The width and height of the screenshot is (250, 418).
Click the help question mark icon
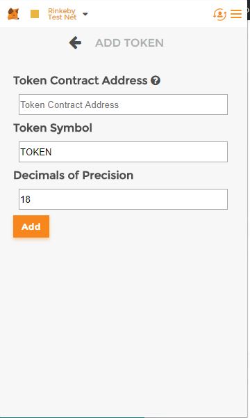156,81
